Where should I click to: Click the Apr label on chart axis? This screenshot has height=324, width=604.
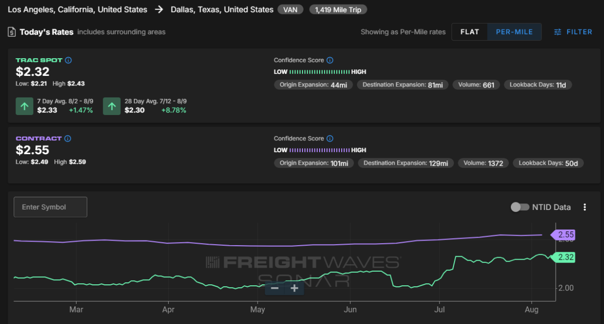tap(169, 309)
